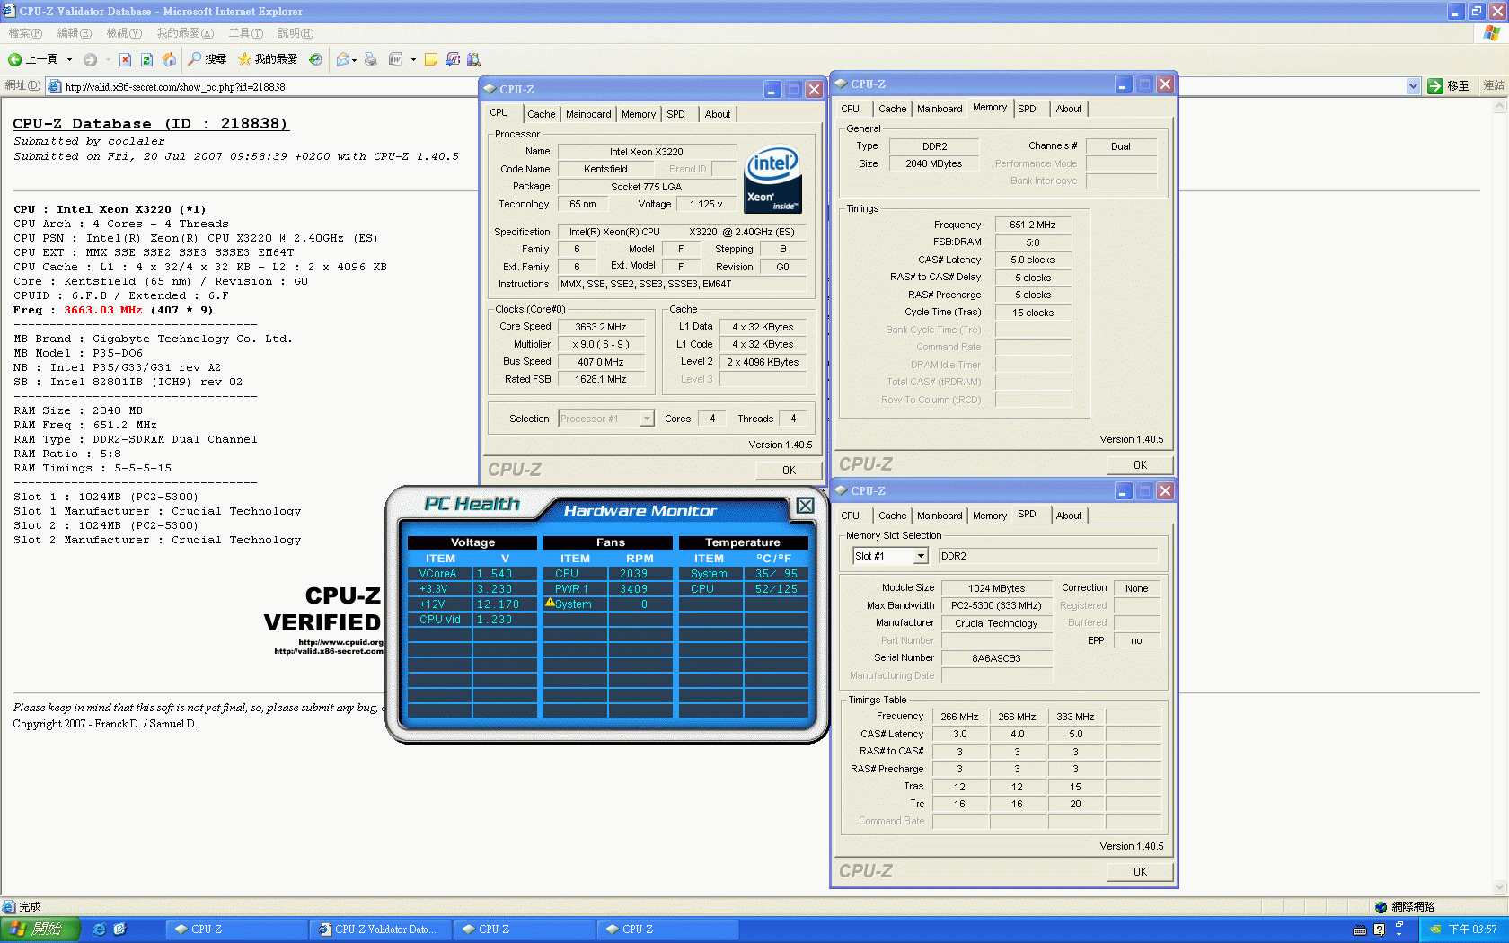Click the Intel Xeon inside logo
Viewport: 1509px width, 943px height.
pos(772,180)
